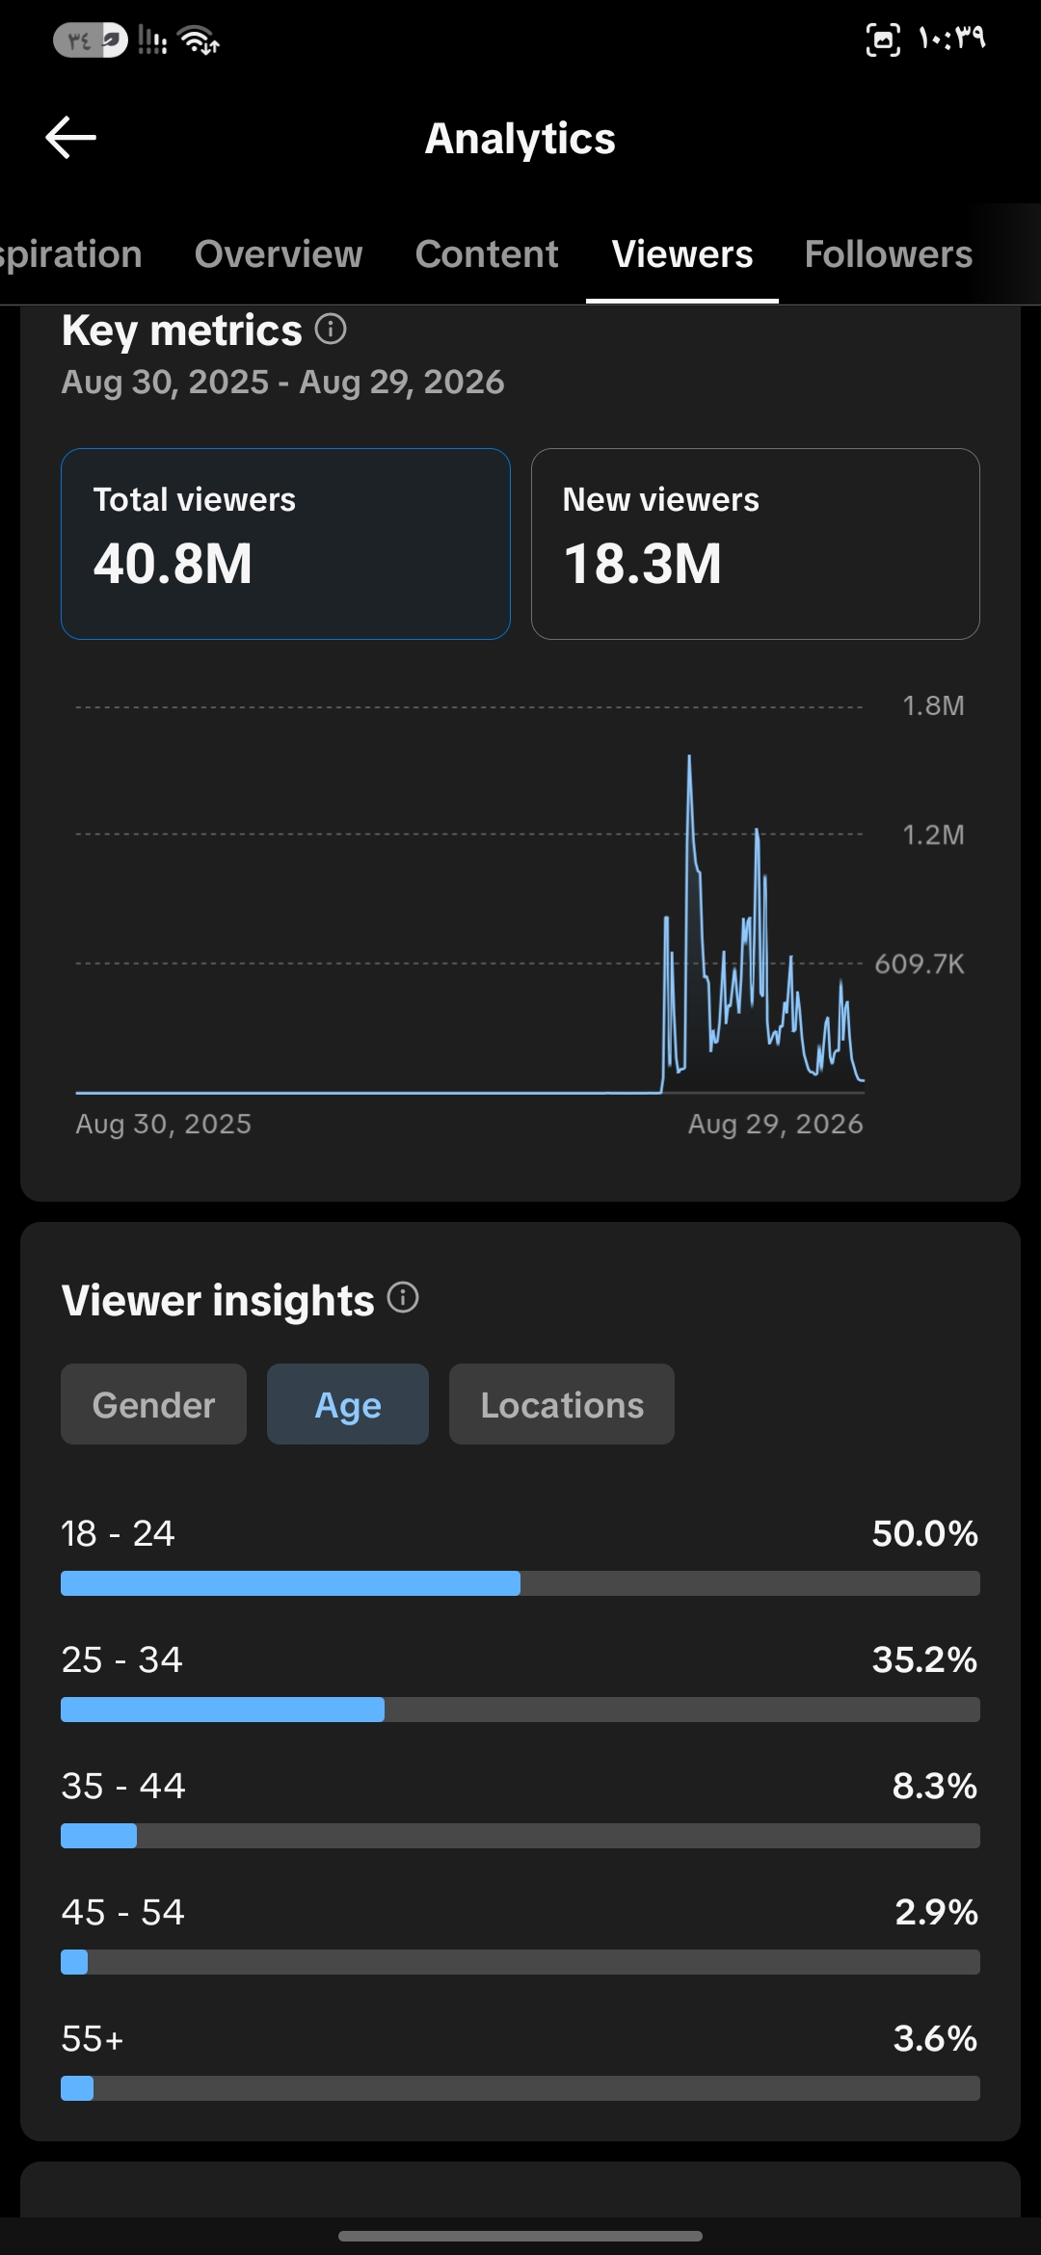Image resolution: width=1041 pixels, height=2255 pixels.
Task: Tap the viewers chart peak
Action: (689, 758)
